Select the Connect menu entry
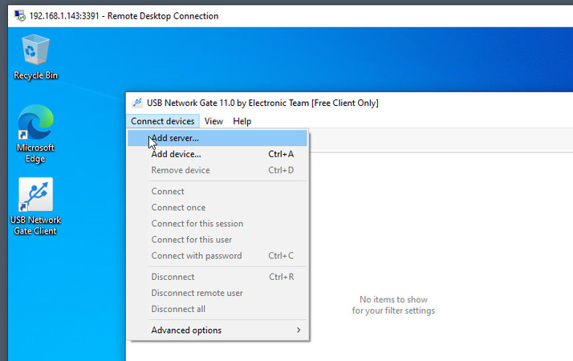573x361 pixels. (217, 192)
